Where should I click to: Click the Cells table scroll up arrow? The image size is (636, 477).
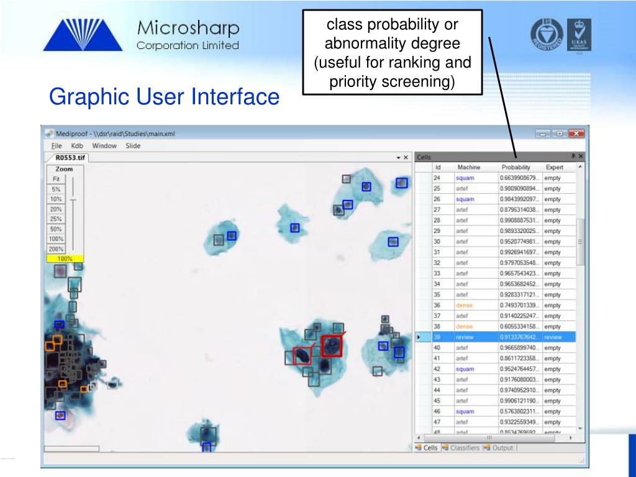581,166
